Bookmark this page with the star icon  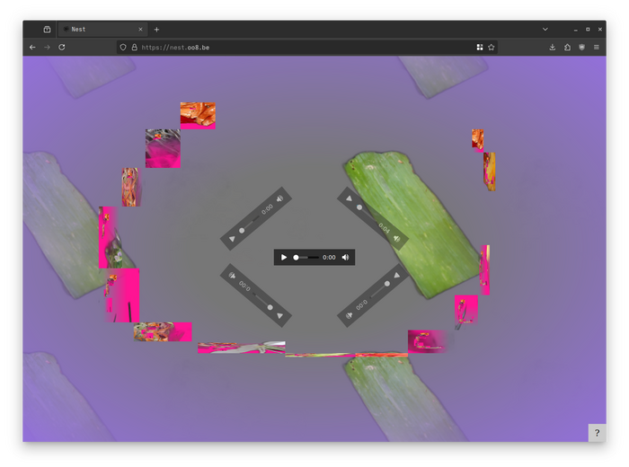pyautogui.click(x=491, y=48)
